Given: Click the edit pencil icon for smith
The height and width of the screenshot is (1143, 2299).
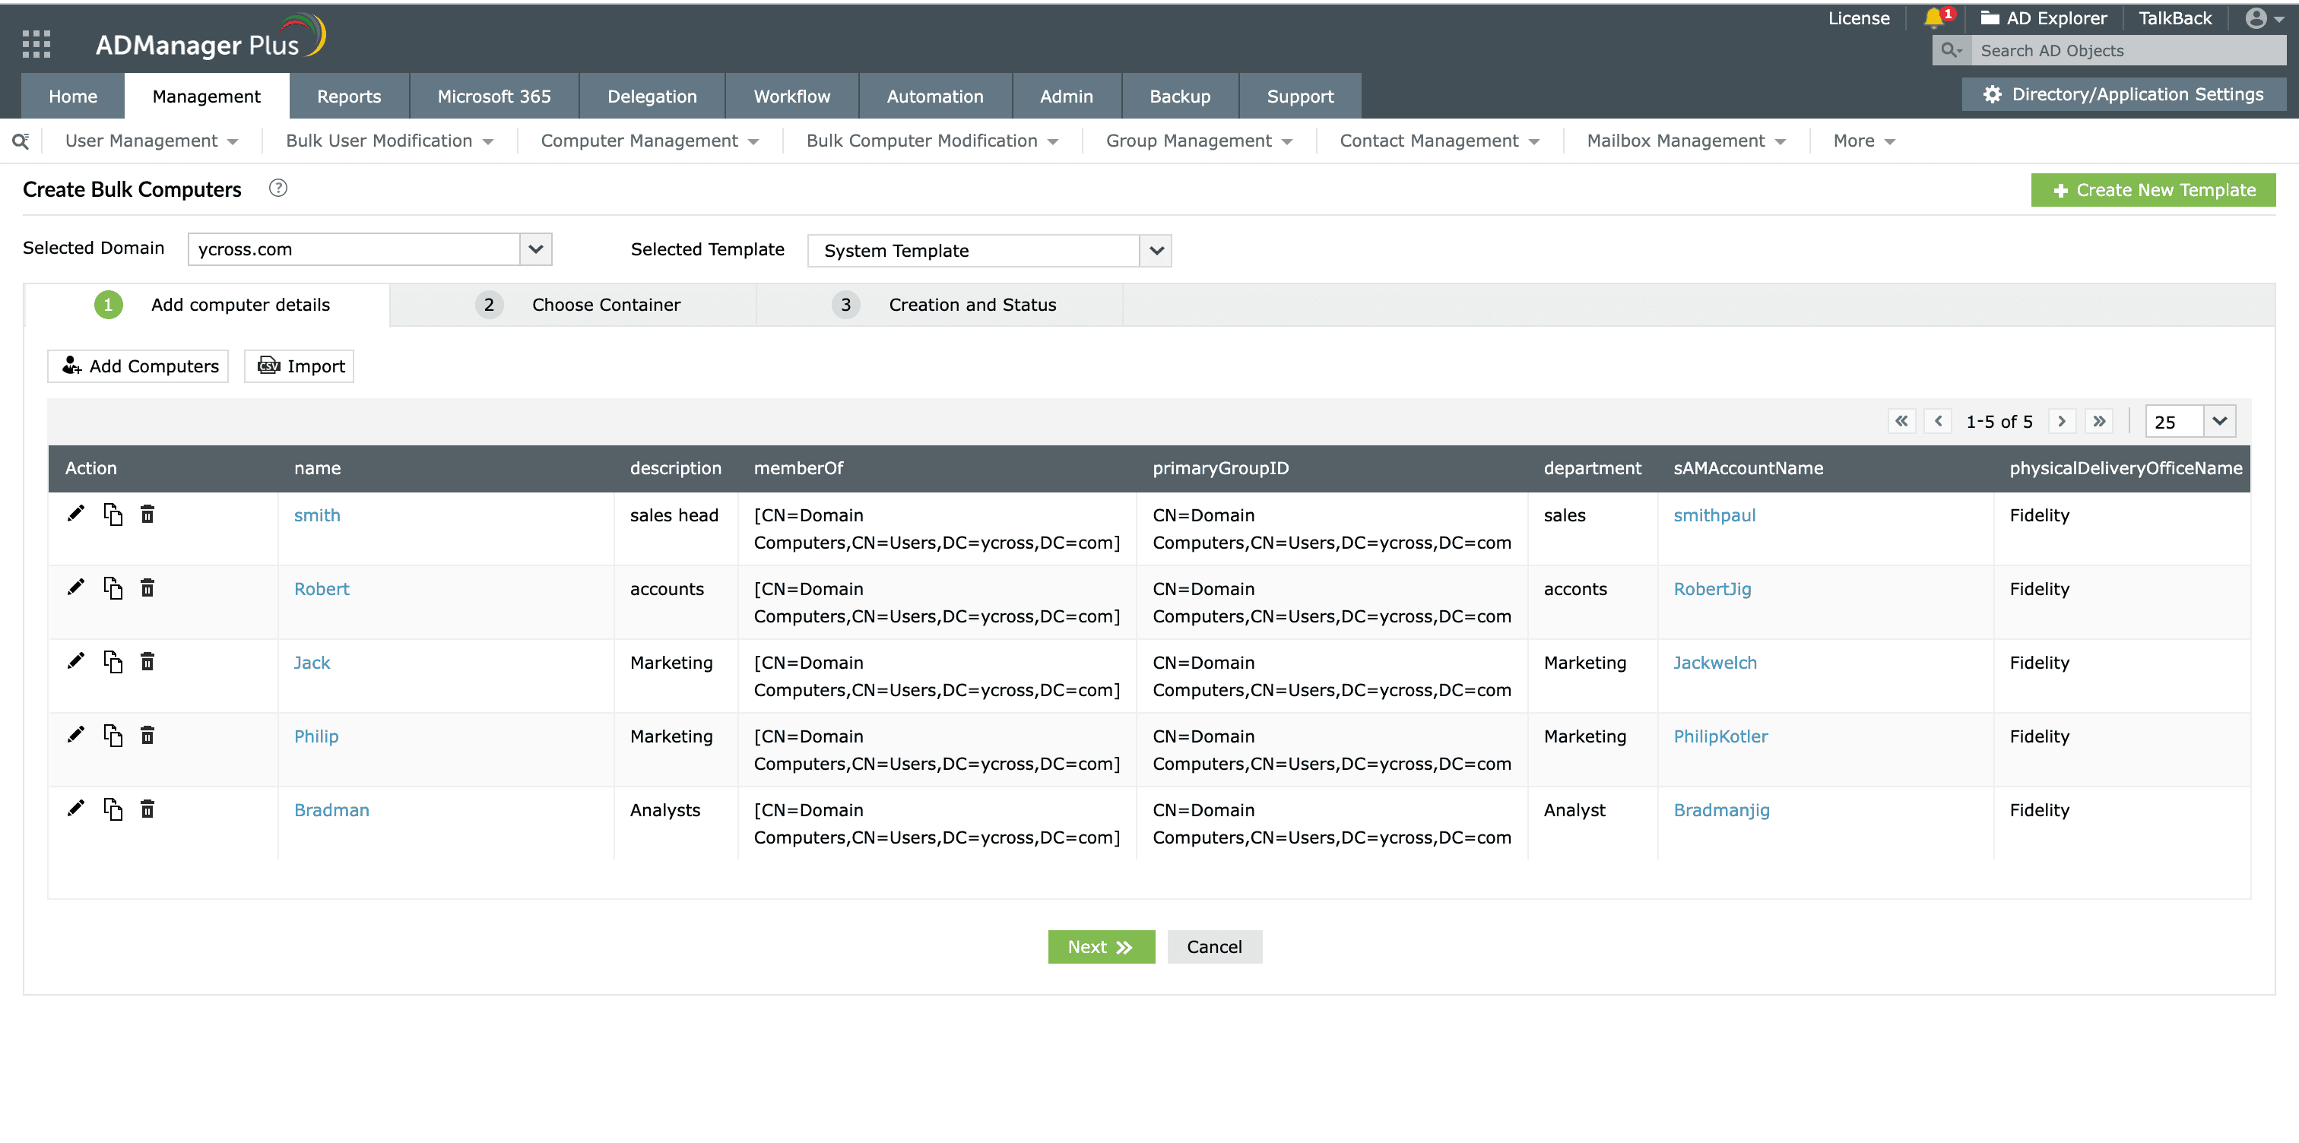Looking at the screenshot, I should point(76,514).
